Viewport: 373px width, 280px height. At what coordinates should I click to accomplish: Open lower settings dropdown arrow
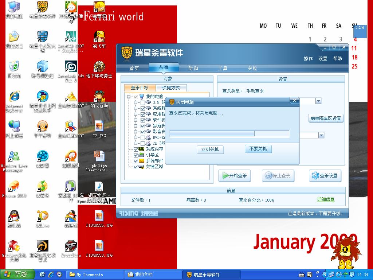pos(321,135)
